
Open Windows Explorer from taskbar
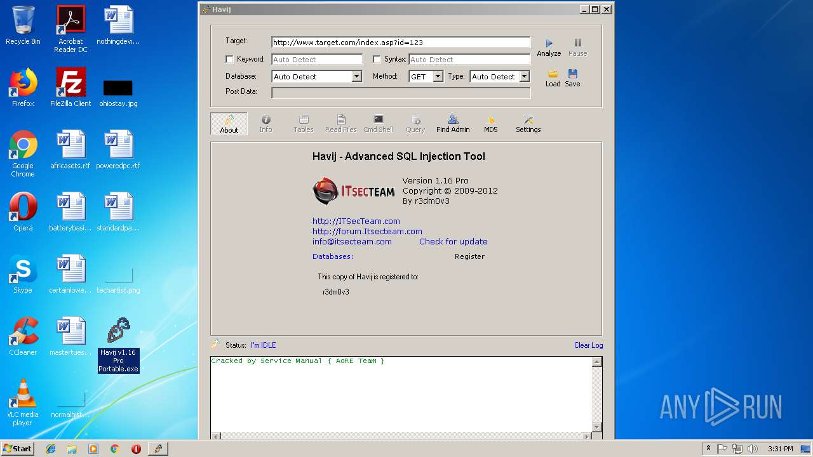tap(72, 449)
